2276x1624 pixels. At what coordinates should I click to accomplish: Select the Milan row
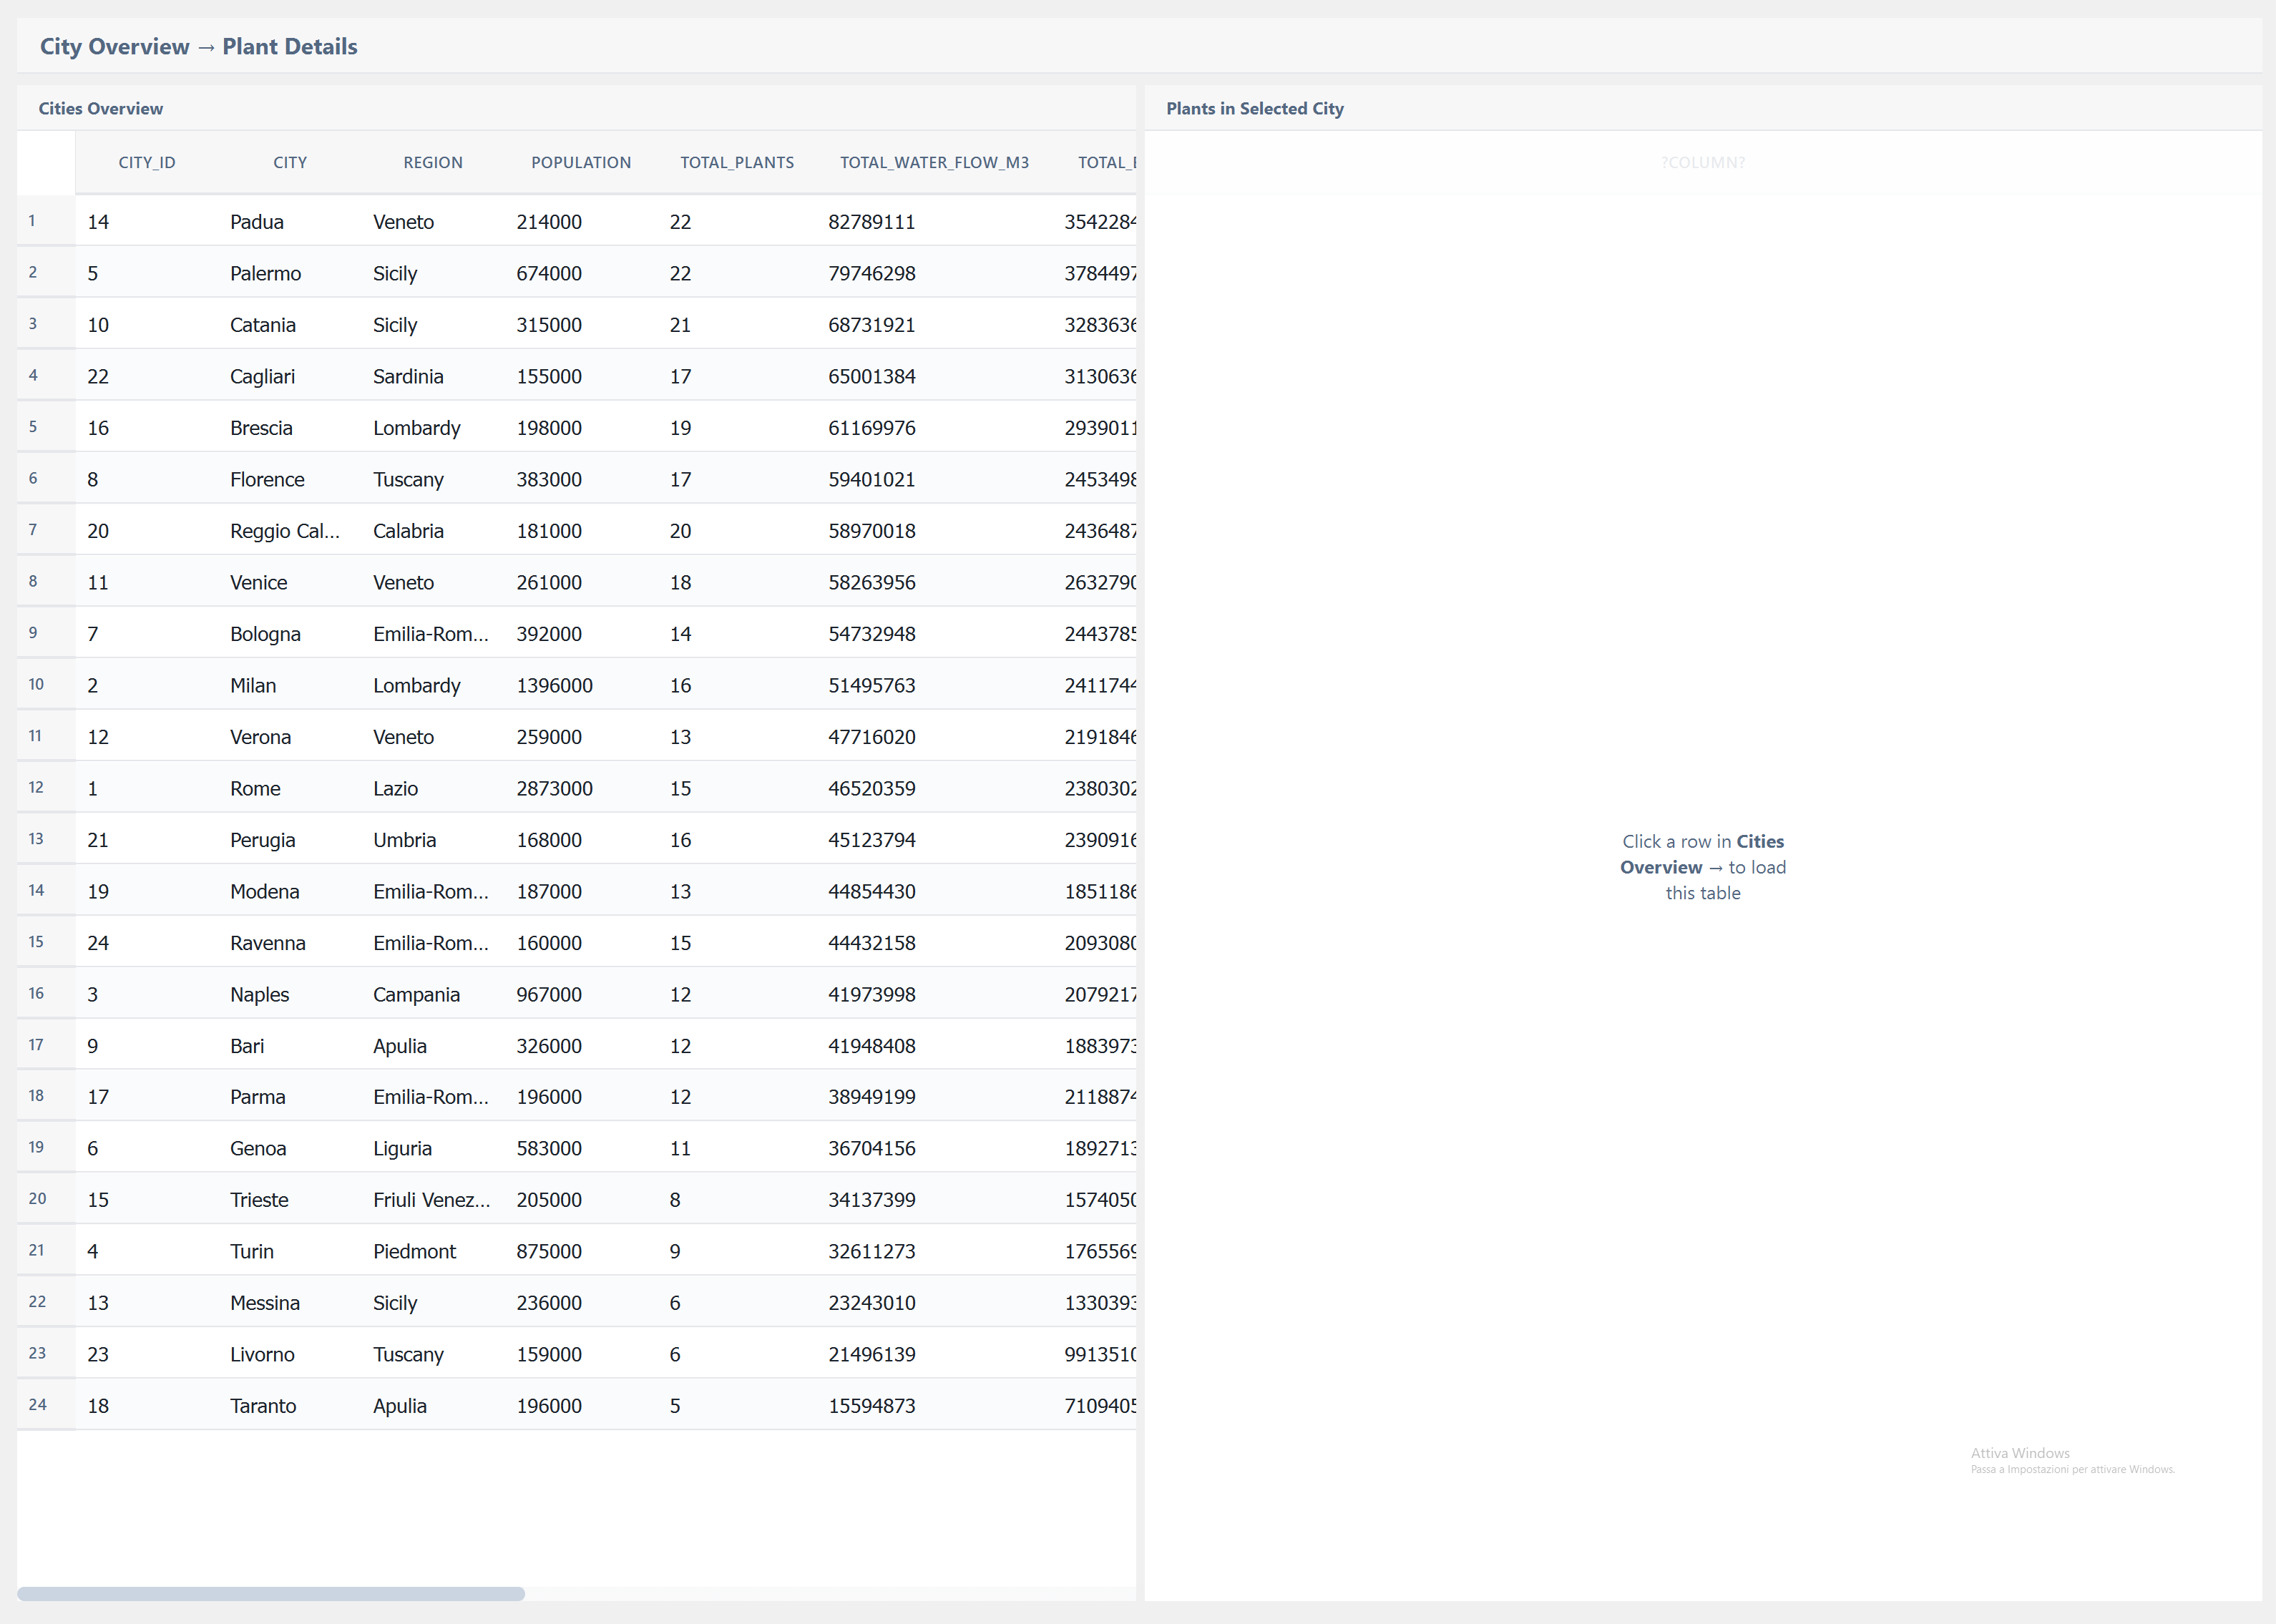tap(253, 685)
